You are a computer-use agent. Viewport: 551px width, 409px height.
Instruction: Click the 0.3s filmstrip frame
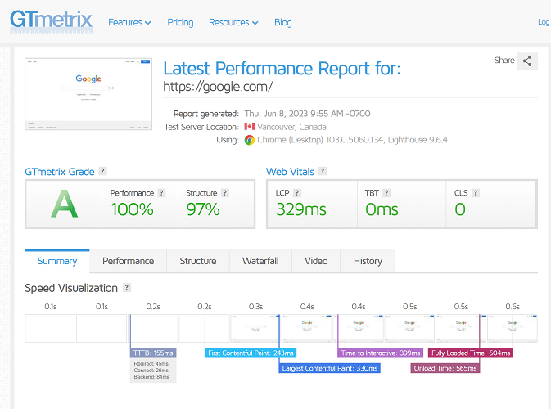click(255, 328)
